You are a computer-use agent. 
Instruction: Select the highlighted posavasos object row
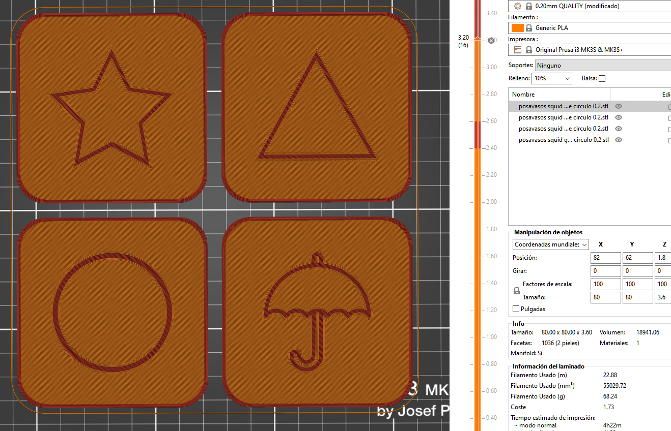(590, 106)
